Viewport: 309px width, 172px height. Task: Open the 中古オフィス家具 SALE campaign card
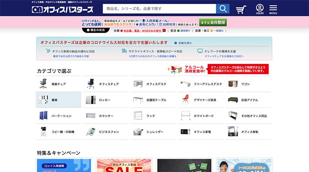tap(124, 165)
